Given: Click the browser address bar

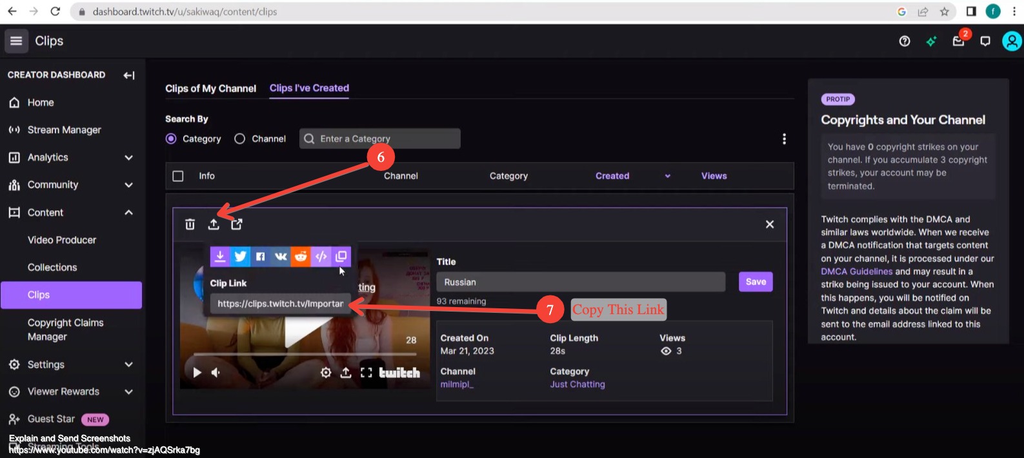Looking at the screenshot, I should (481, 12).
